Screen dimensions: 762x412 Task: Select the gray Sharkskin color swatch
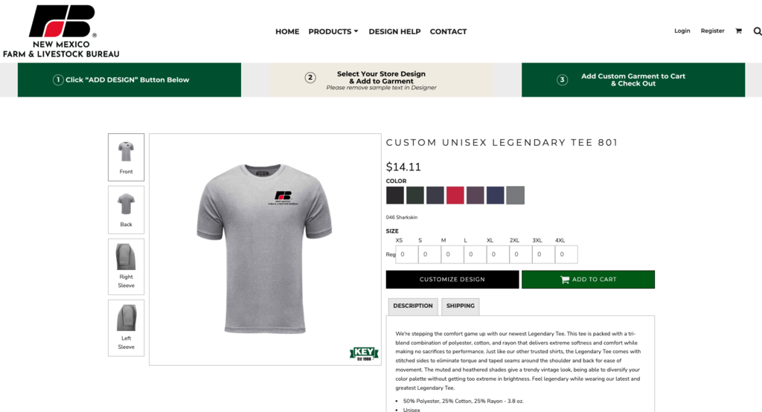[x=515, y=195]
